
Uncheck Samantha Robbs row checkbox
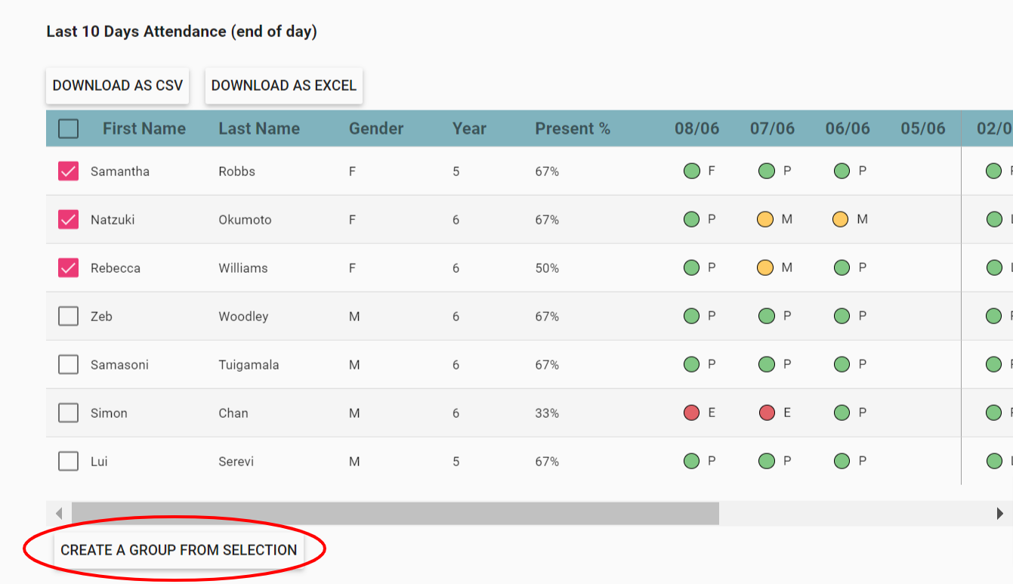69,171
